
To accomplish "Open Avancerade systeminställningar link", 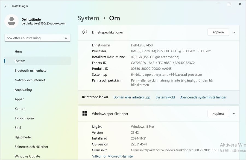I will coord(203,97).
